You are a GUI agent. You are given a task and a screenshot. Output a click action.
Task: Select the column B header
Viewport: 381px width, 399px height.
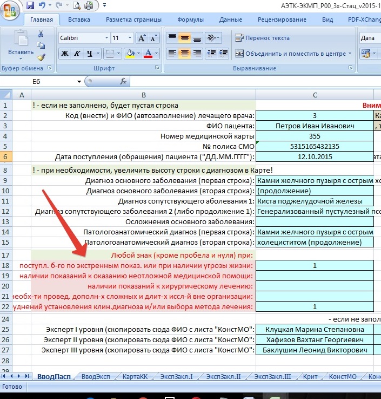point(144,95)
